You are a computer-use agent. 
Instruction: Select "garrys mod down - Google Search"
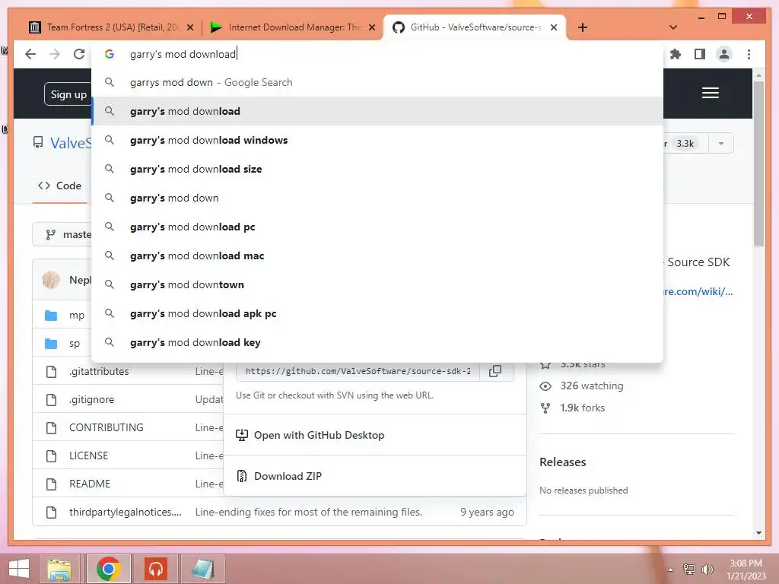point(377,82)
